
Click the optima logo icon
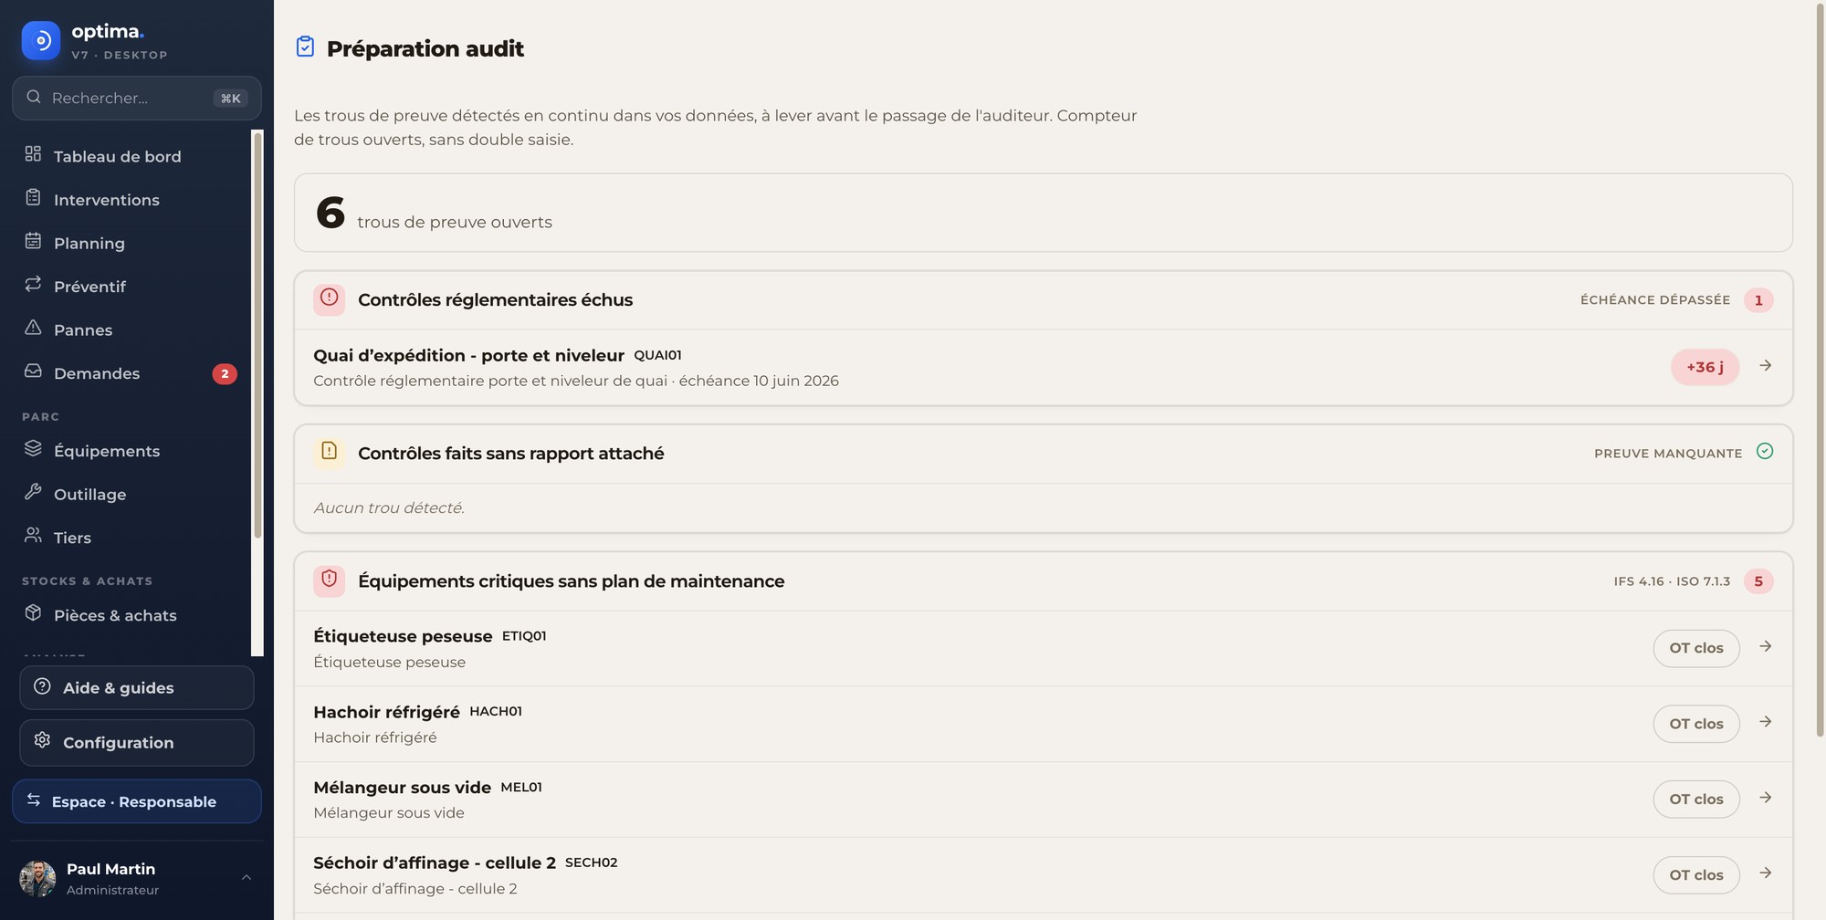(41, 40)
